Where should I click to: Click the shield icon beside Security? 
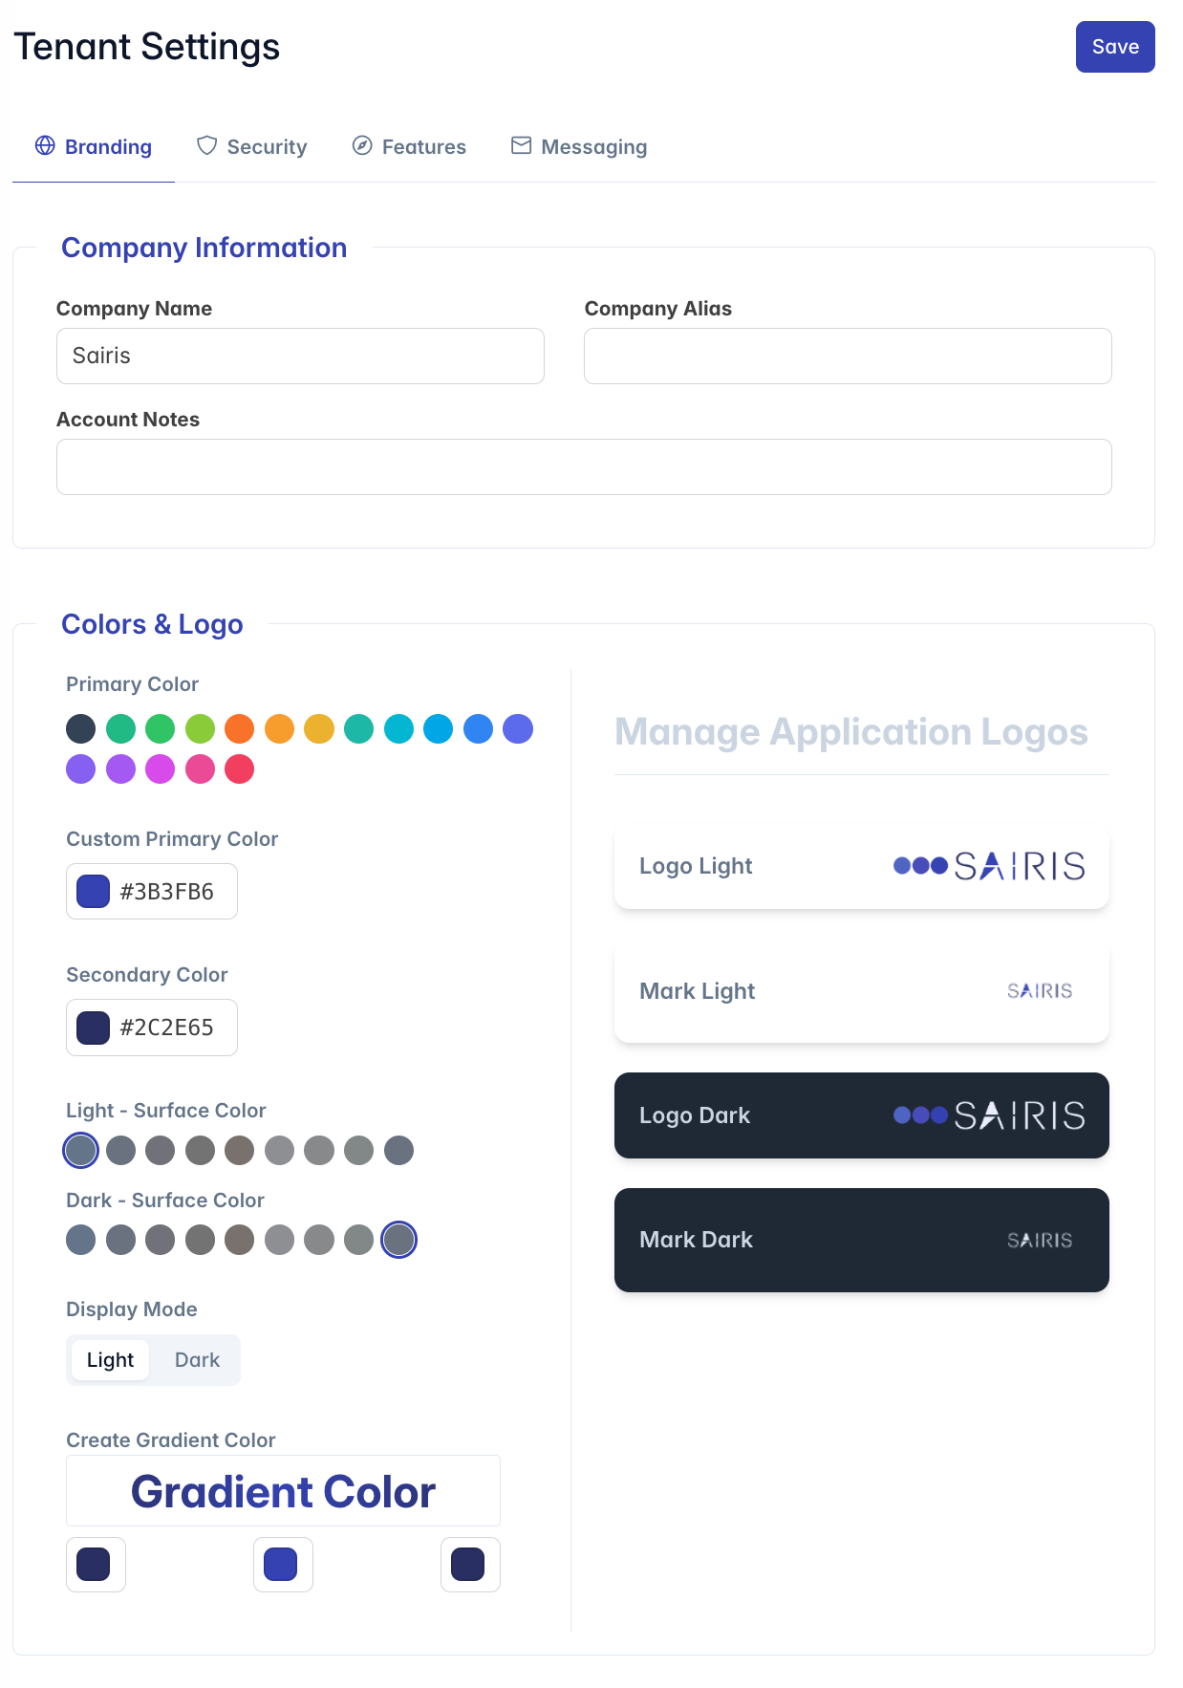pos(206,145)
